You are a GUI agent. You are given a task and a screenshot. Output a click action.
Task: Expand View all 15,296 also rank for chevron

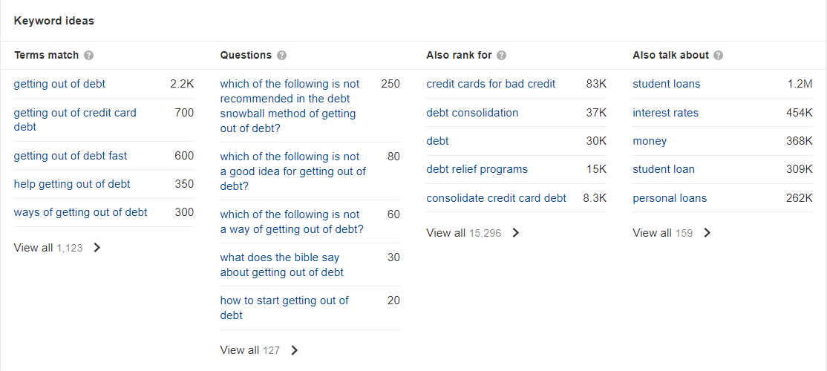[x=516, y=233]
